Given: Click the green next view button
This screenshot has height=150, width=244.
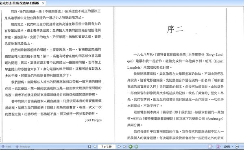Looking at the screenshot, I should tap(136, 147).
